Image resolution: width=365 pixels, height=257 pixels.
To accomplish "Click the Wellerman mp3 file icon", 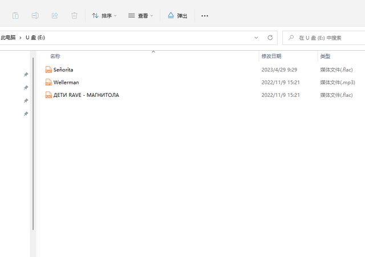I will 48,82.
